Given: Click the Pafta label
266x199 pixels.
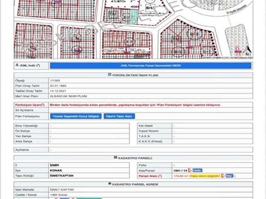Looking at the screenshot, I should [143, 165].
